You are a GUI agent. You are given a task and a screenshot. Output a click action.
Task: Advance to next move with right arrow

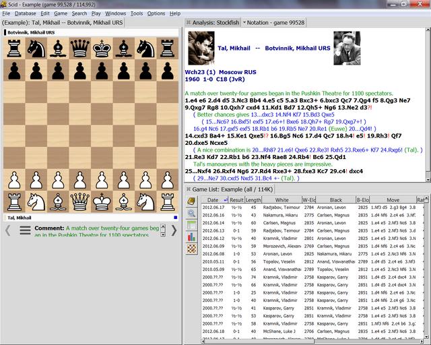click(x=174, y=230)
